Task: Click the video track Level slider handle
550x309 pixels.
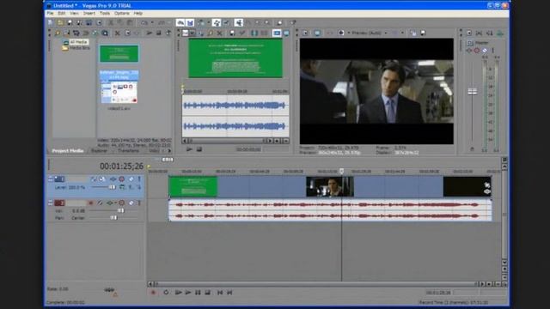Action: pyautogui.click(x=112, y=187)
